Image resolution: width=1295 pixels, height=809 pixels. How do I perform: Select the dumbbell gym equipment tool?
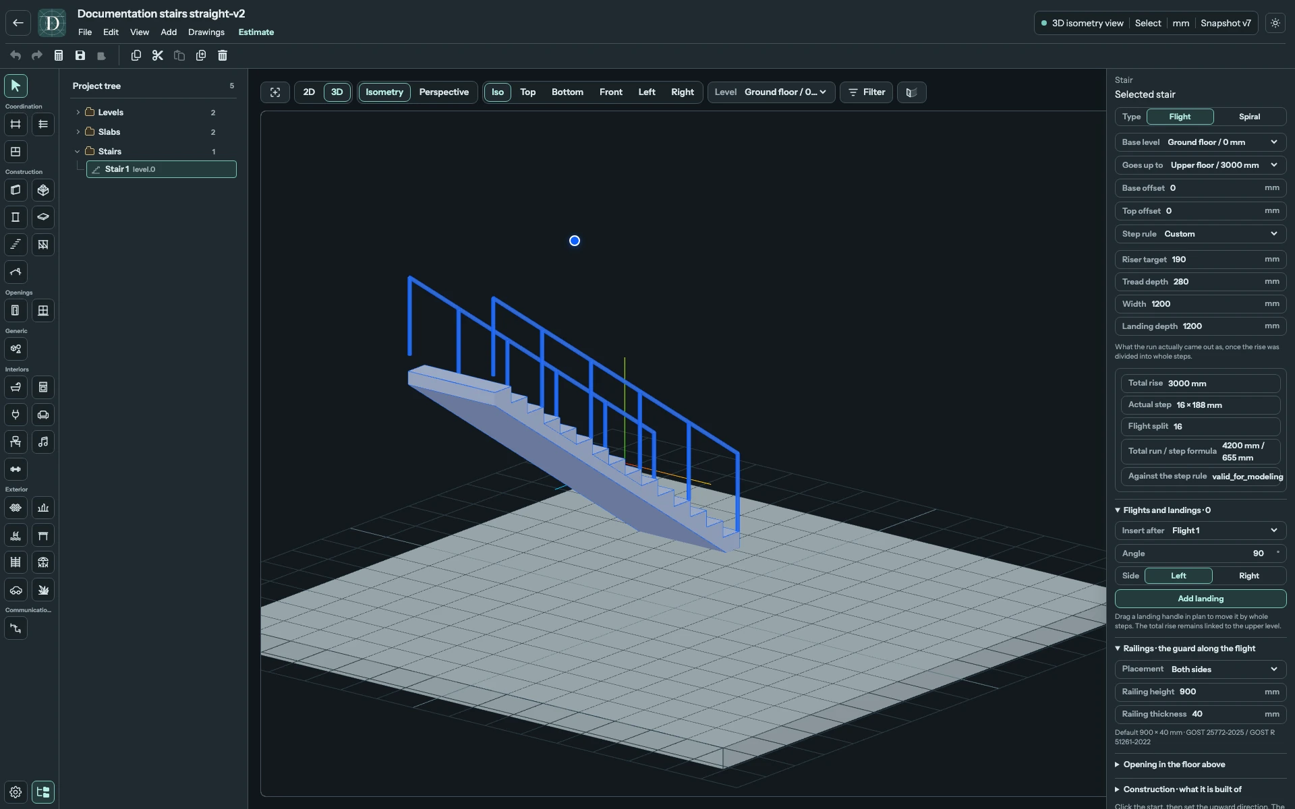tap(16, 469)
